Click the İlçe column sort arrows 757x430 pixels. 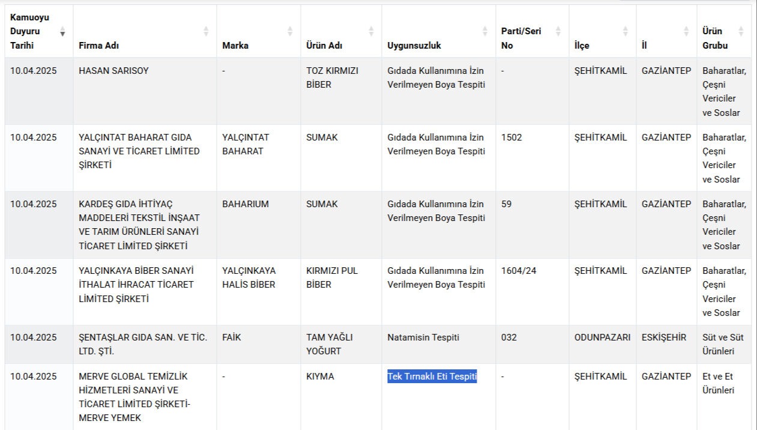click(x=626, y=31)
